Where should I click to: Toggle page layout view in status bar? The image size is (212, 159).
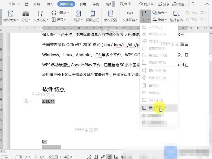pos(109,157)
